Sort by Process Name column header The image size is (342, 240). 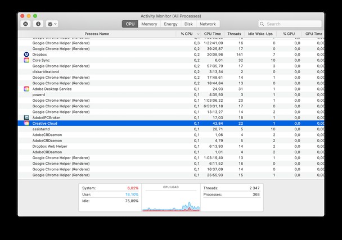coord(97,34)
